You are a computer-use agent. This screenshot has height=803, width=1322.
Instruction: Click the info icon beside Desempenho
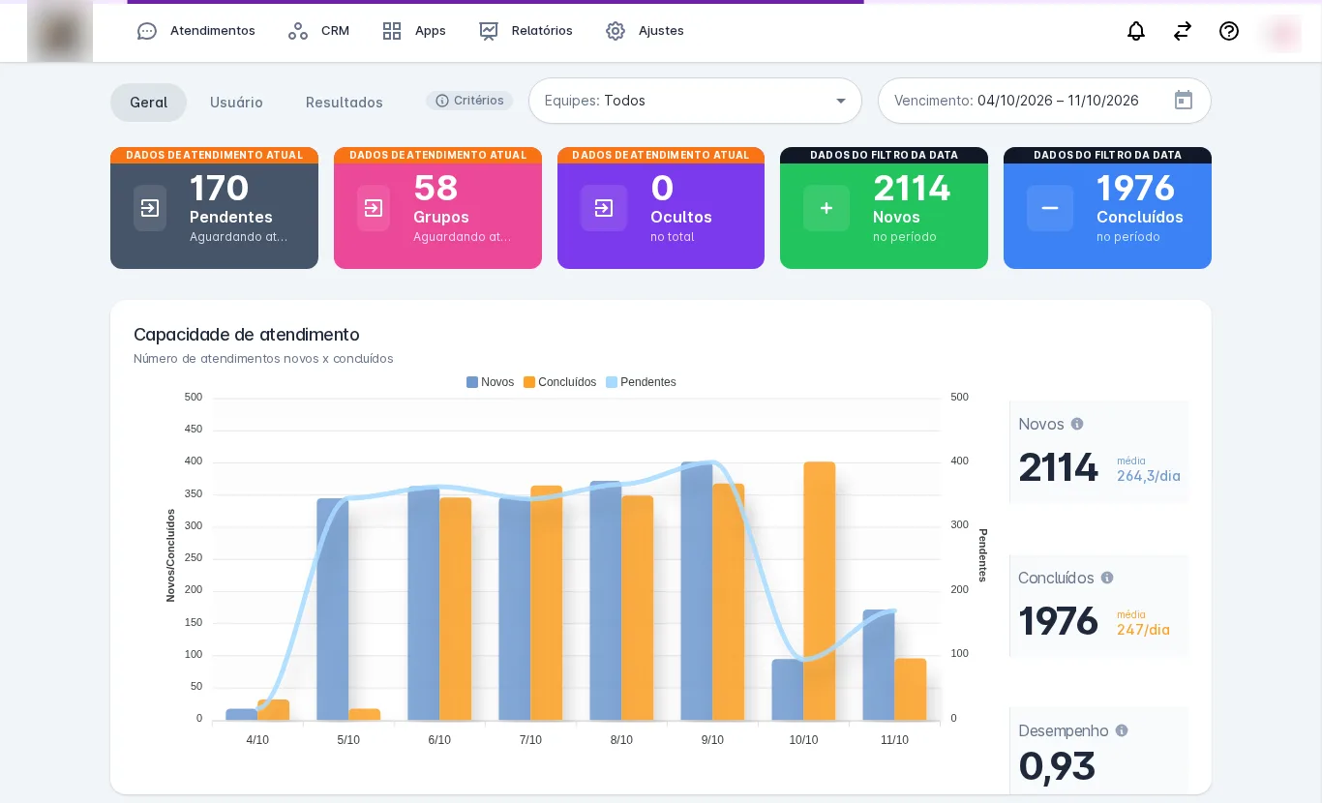[1122, 730]
